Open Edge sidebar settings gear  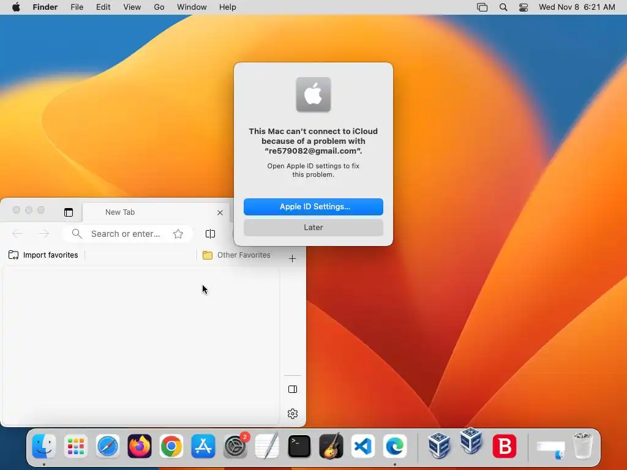click(293, 414)
